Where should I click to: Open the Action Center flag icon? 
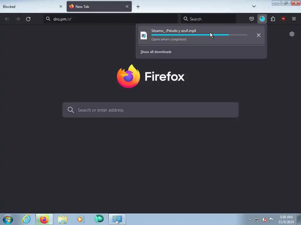[271, 219]
